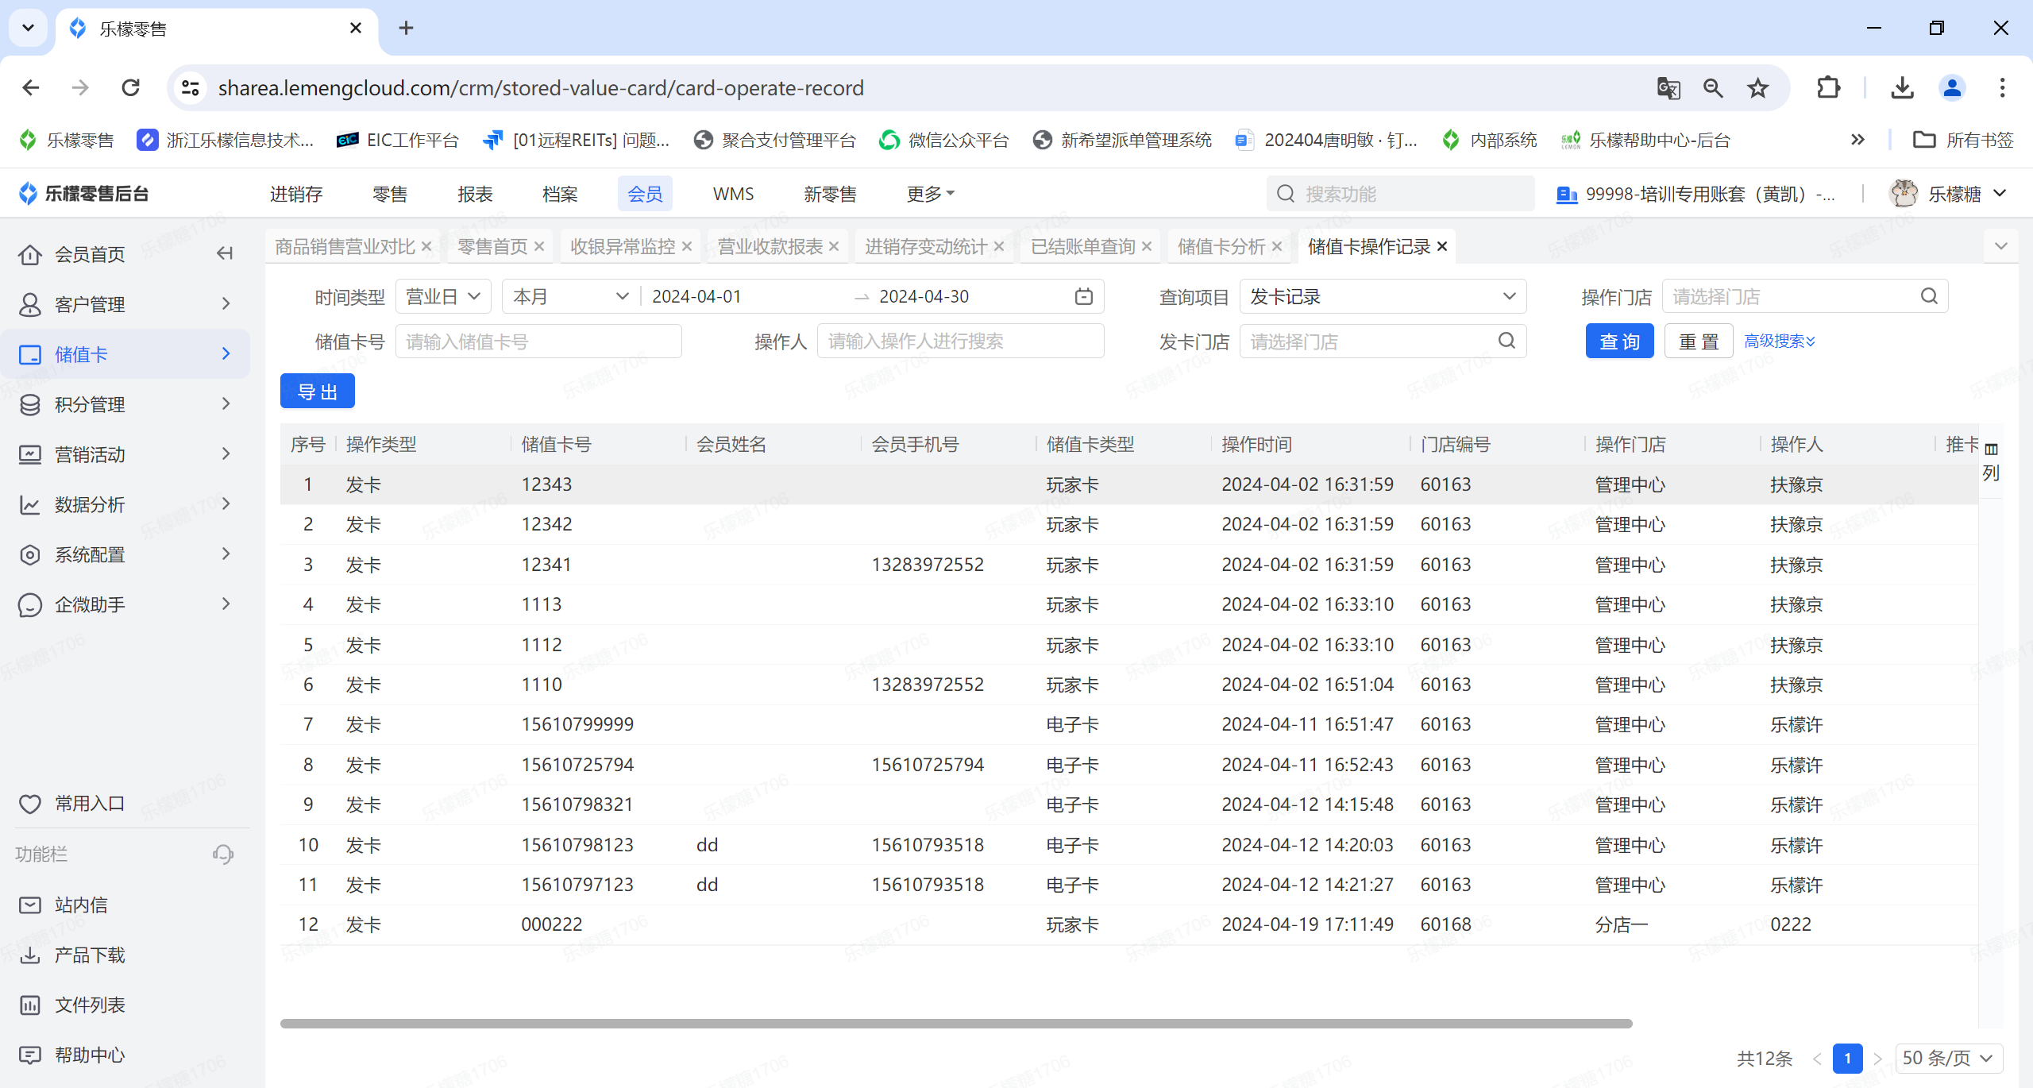The image size is (2033, 1088).
Task: Open 50 条/页 page size dropdown
Action: (1949, 1058)
